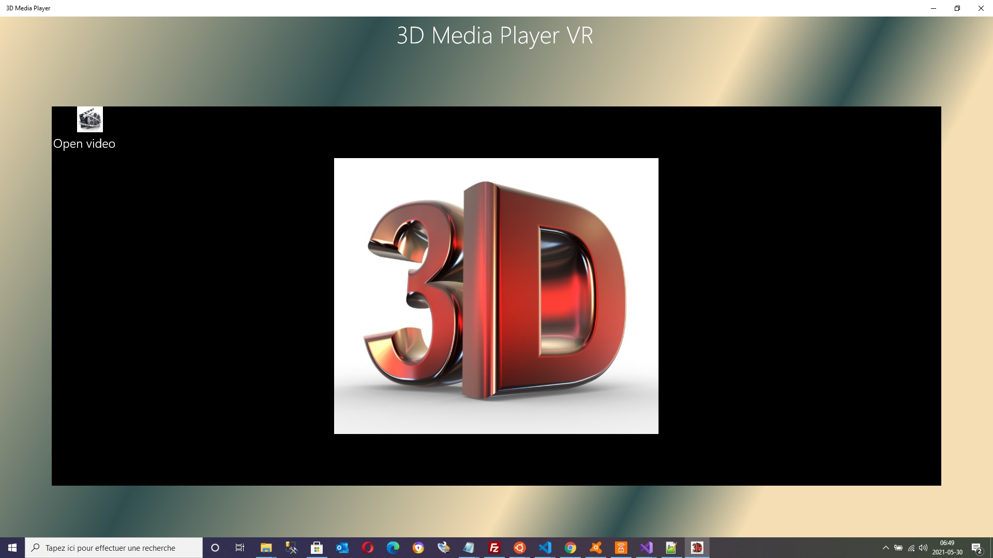
Task: Open Microsoft Edge from the taskbar
Action: click(393, 548)
